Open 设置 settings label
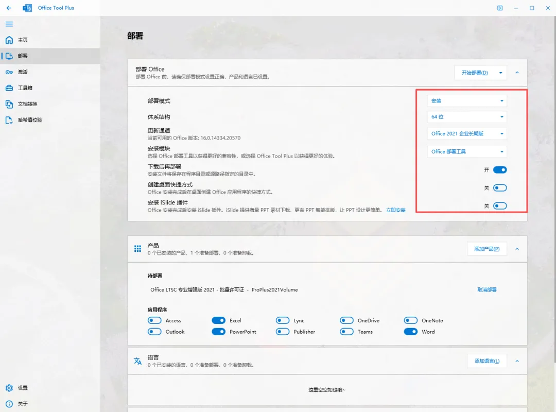 point(23,387)
